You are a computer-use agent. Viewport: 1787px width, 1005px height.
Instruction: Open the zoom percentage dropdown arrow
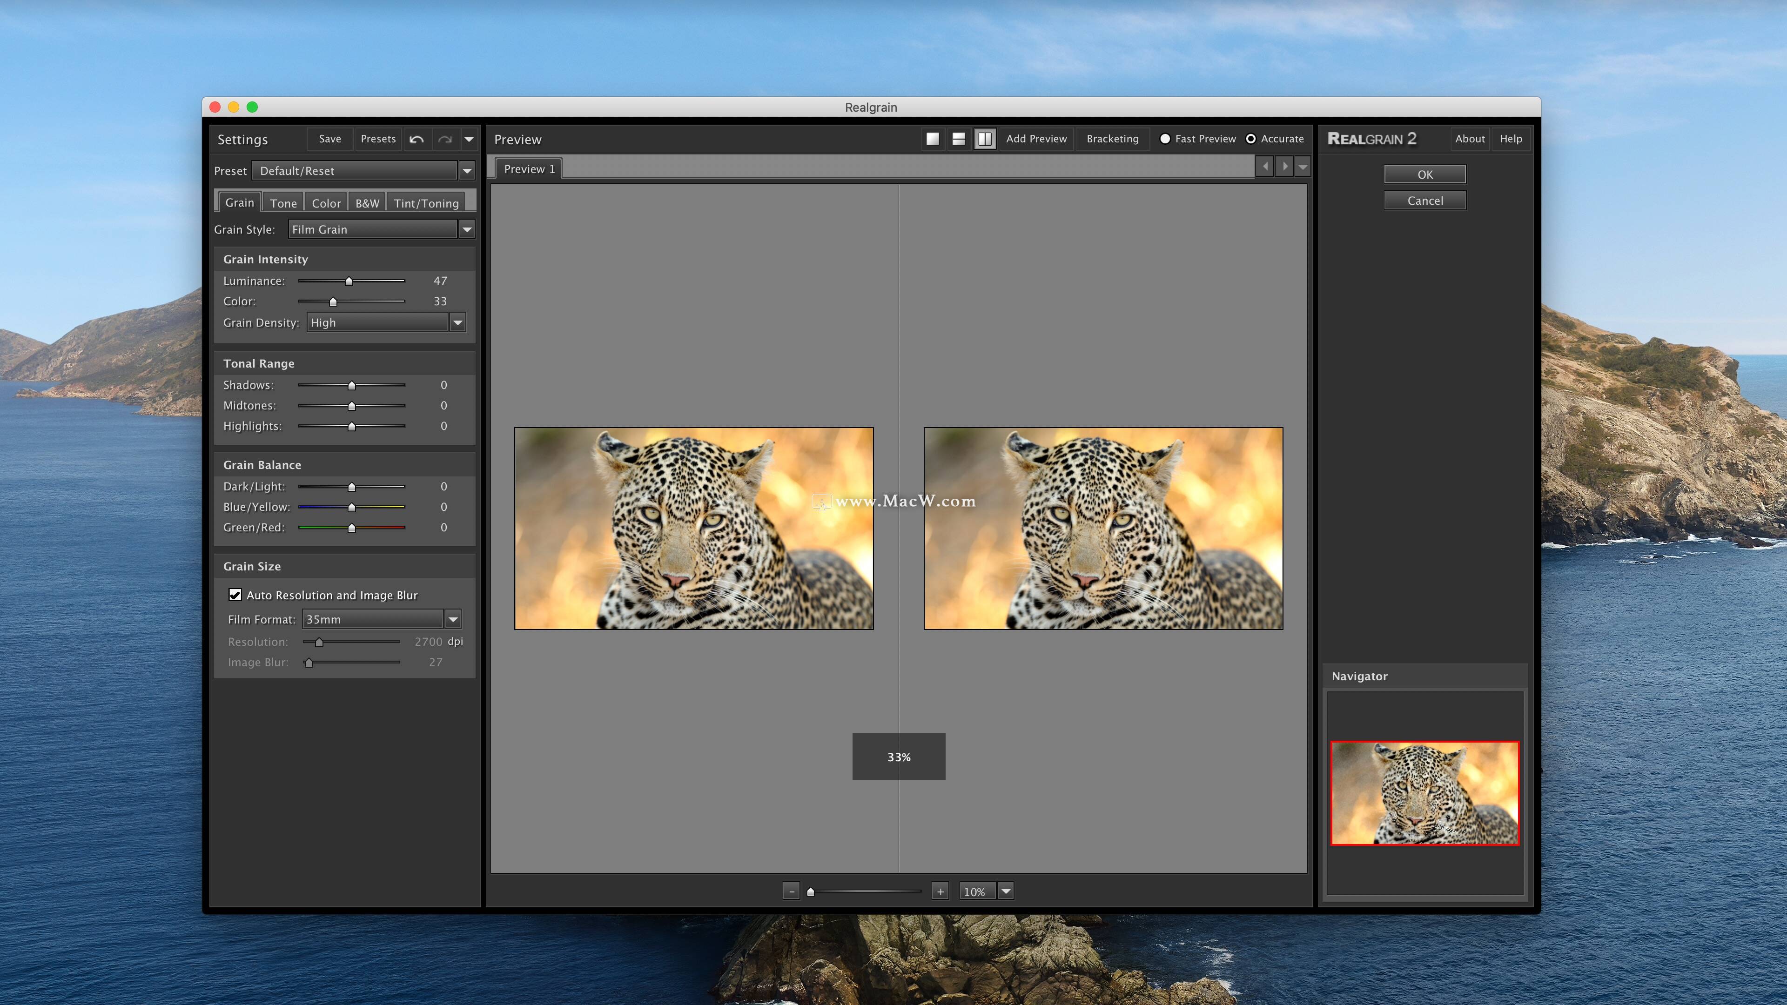[1006, 891]
